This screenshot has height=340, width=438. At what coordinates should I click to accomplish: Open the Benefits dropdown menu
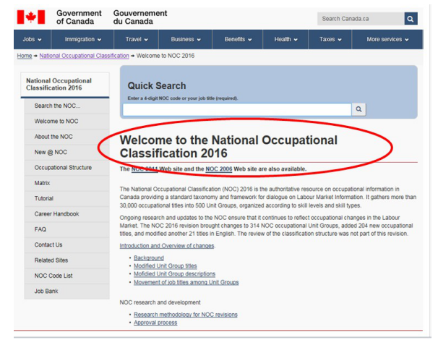238,39
